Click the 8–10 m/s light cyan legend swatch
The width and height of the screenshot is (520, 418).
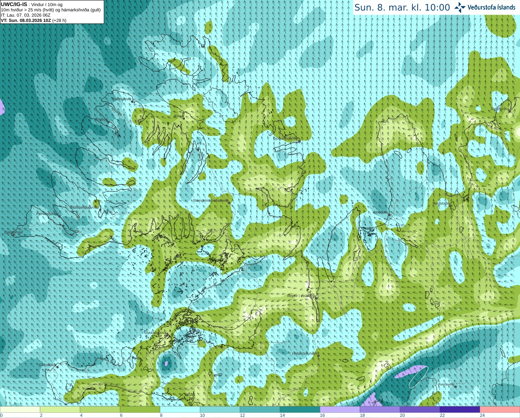pyautogui.click(x=180, y=409)
